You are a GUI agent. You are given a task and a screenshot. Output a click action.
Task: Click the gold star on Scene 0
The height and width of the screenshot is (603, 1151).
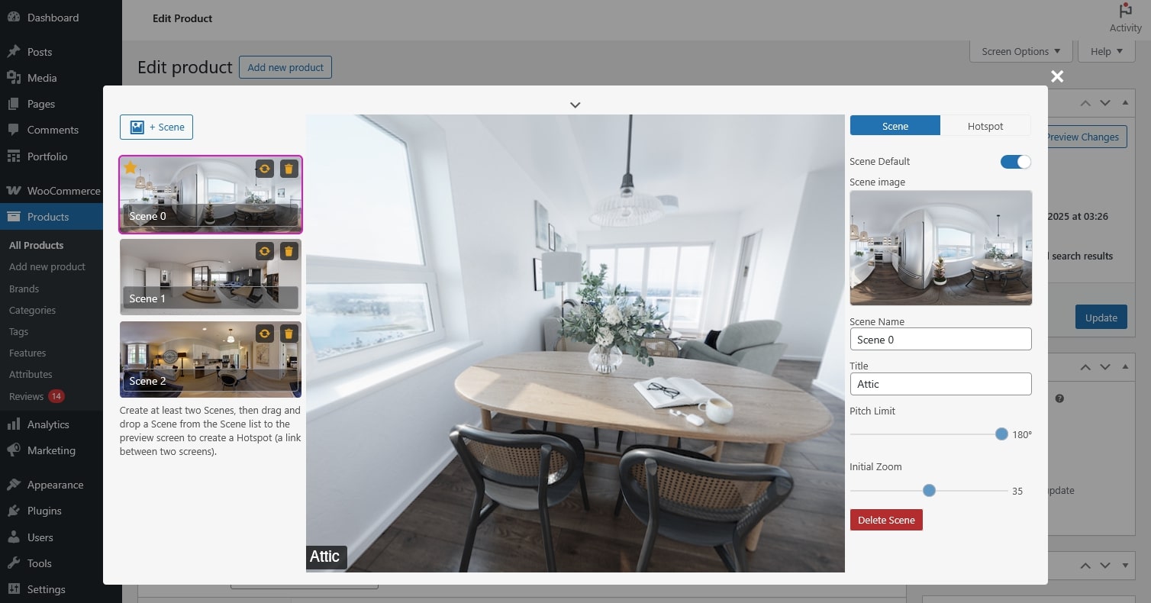tap(131, 167)
